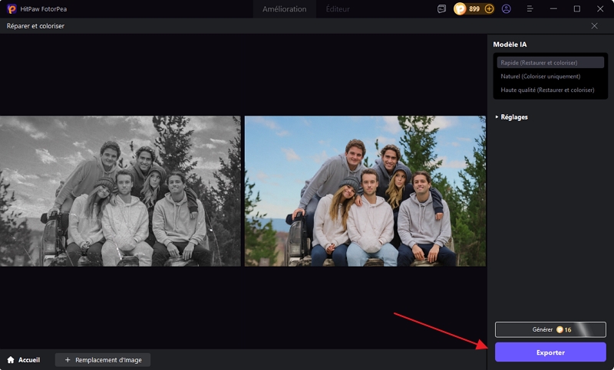Close the Réparer et coloriser panel
Screen dimensions: 614x370
coord(595,26)
